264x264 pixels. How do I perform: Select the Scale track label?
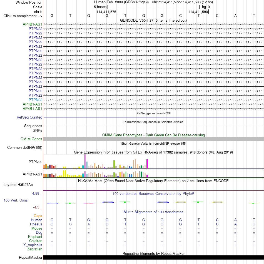38,7
